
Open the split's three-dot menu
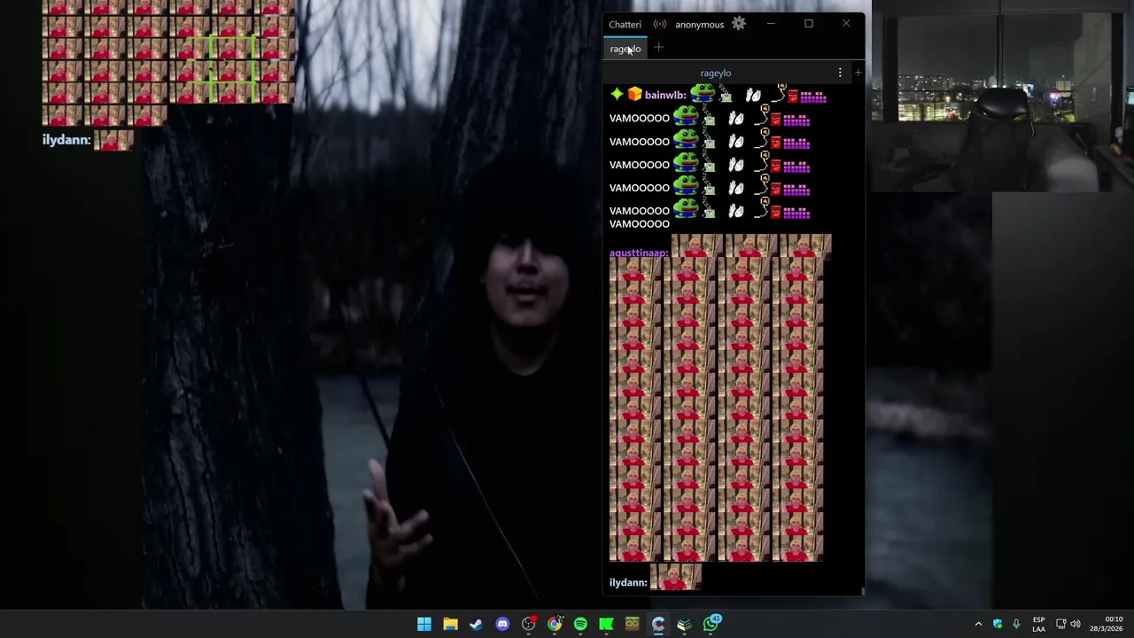coord(840,73)
